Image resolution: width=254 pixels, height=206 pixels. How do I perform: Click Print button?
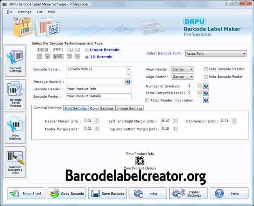[x=148, y=193]
